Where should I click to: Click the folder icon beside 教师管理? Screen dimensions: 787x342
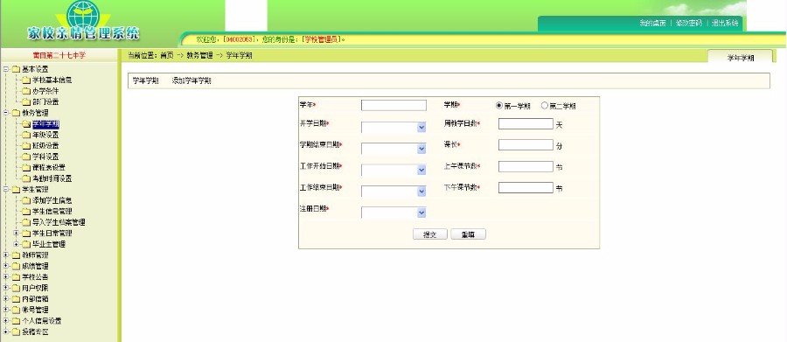(x=16, y=255)
